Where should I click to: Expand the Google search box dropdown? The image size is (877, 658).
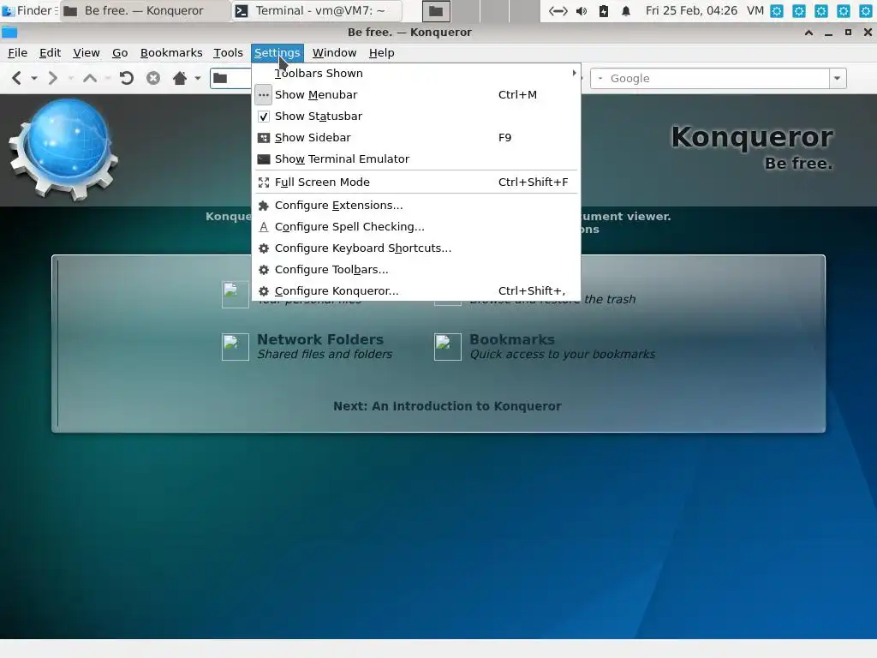click(x=838, y=78)
